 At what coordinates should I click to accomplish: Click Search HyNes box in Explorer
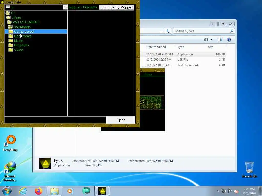201,31
